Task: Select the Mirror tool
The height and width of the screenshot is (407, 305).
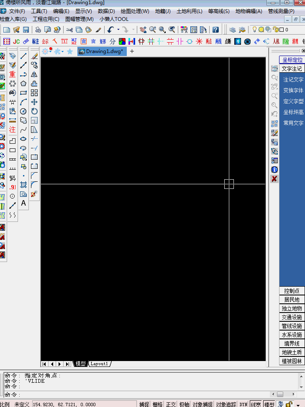Action: click(34, 74)
